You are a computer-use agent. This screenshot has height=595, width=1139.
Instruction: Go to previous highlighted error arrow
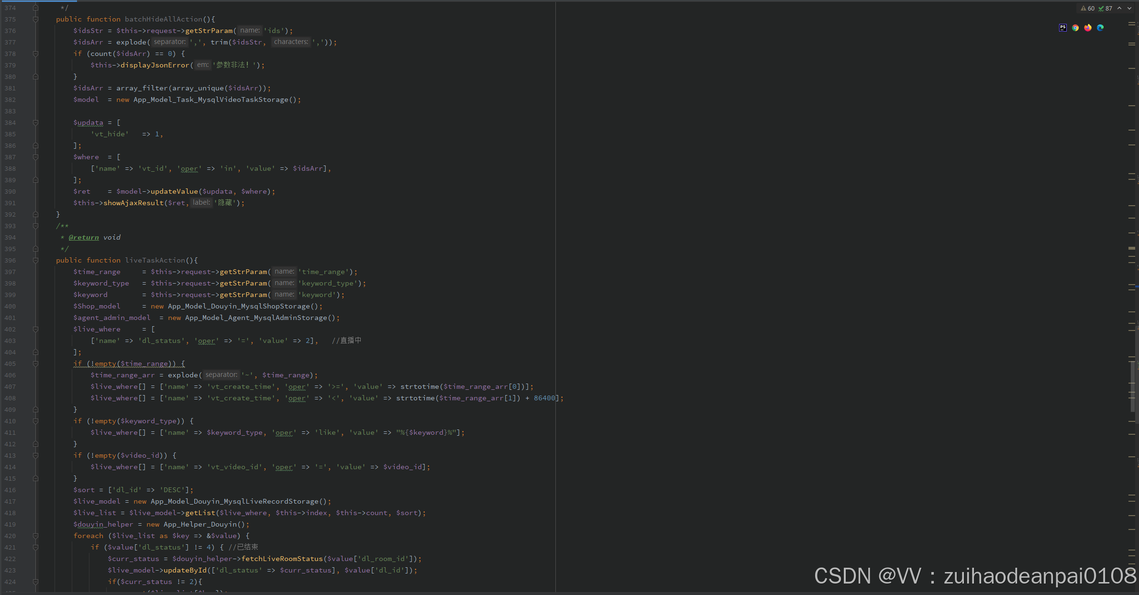click(x=1119, y=8)
